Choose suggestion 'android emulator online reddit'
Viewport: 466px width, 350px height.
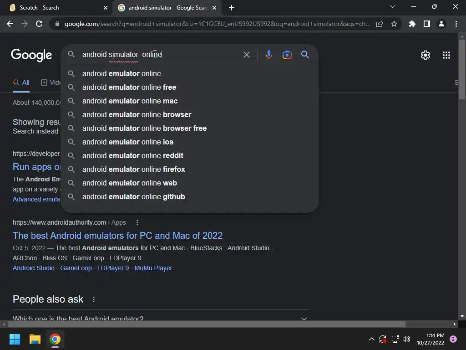tap(190, 156)
